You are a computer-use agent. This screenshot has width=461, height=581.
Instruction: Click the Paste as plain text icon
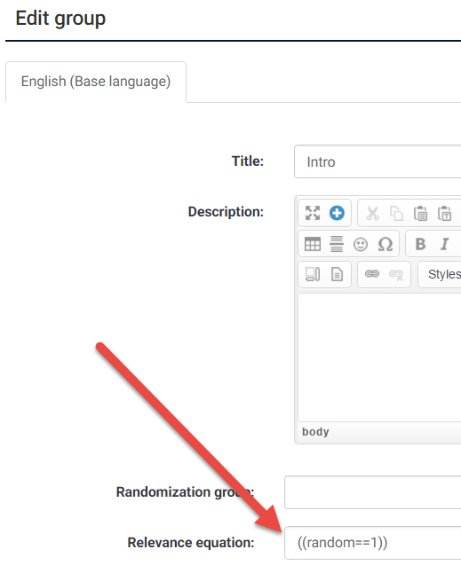pyautogui.click(x=445, y=214)
